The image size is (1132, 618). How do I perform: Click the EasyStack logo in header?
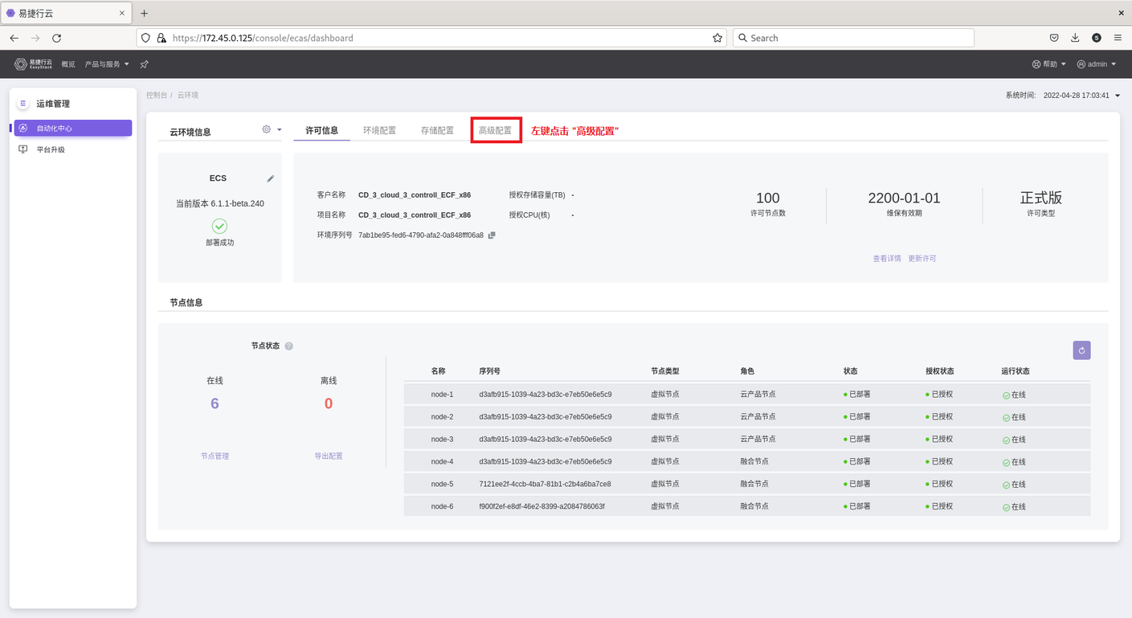33,64
